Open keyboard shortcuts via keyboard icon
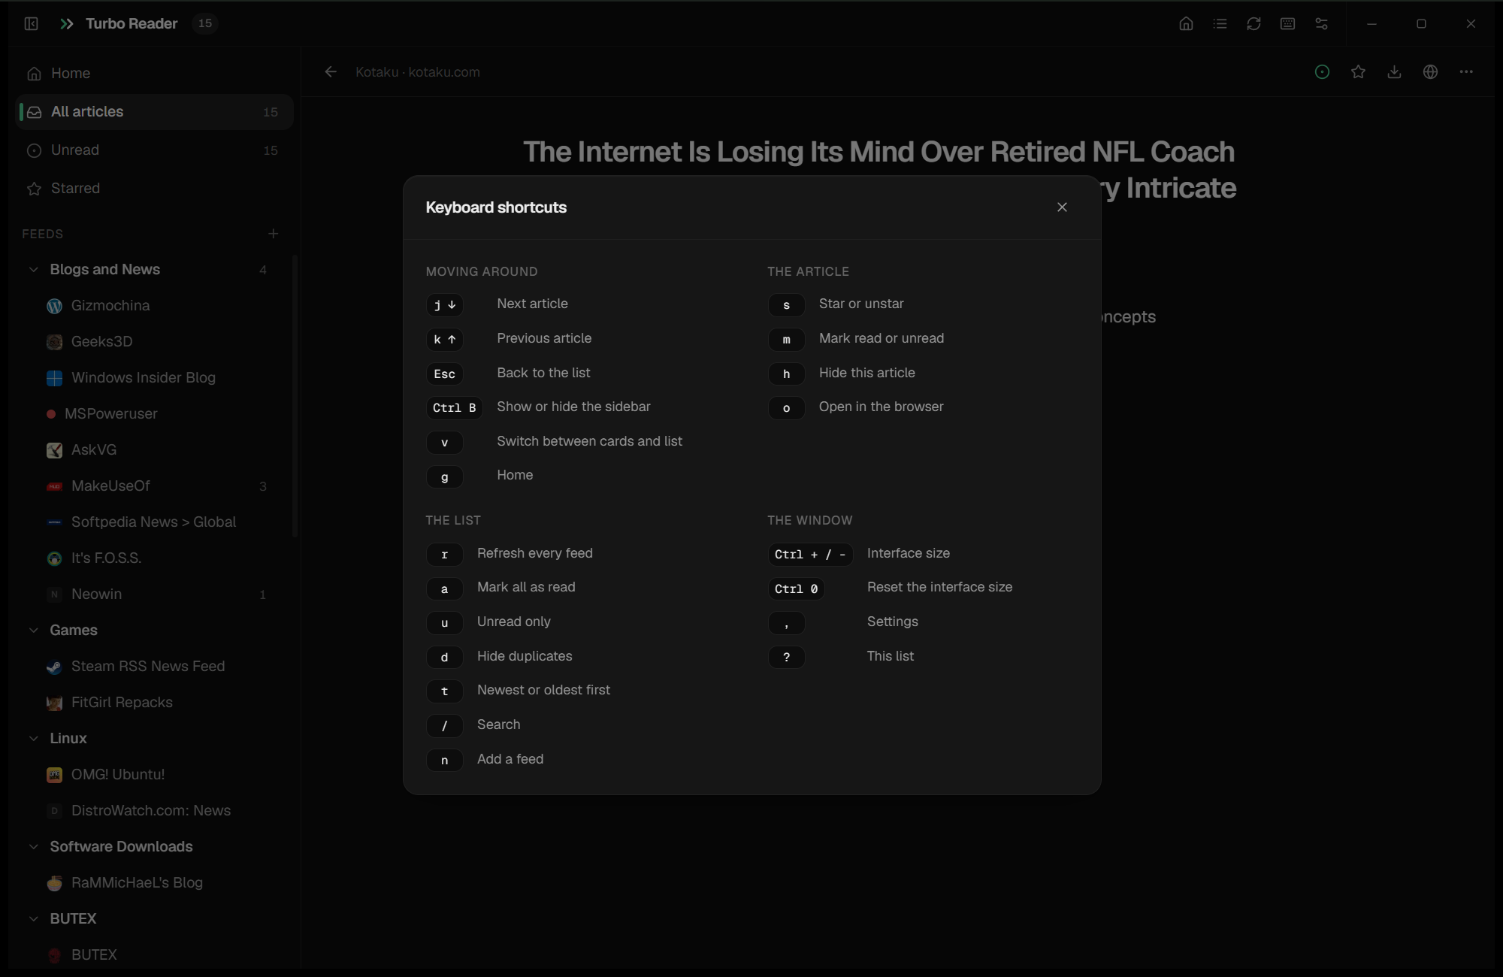 1287,23
